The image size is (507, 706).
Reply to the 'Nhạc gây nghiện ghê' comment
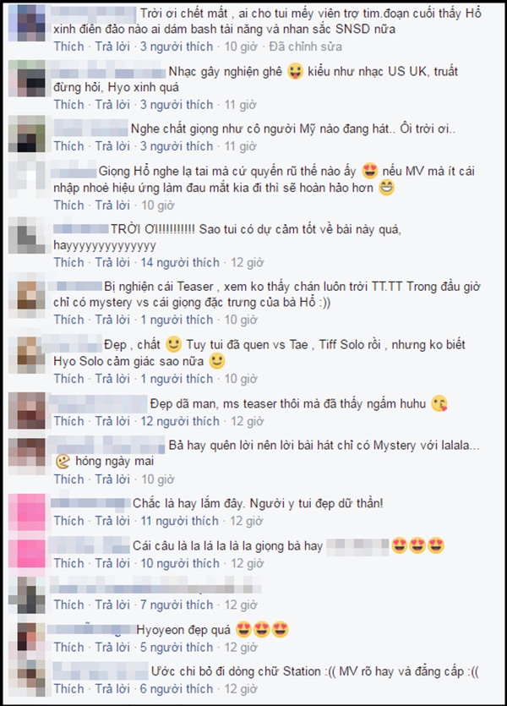(x=112, y=105)
